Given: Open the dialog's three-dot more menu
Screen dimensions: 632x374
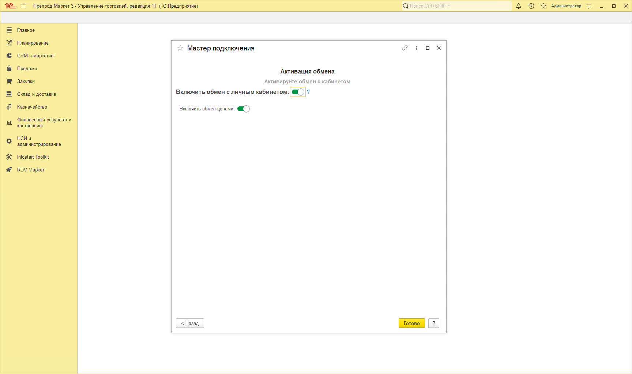Looking at the screenshot, I should coord(416,48).
